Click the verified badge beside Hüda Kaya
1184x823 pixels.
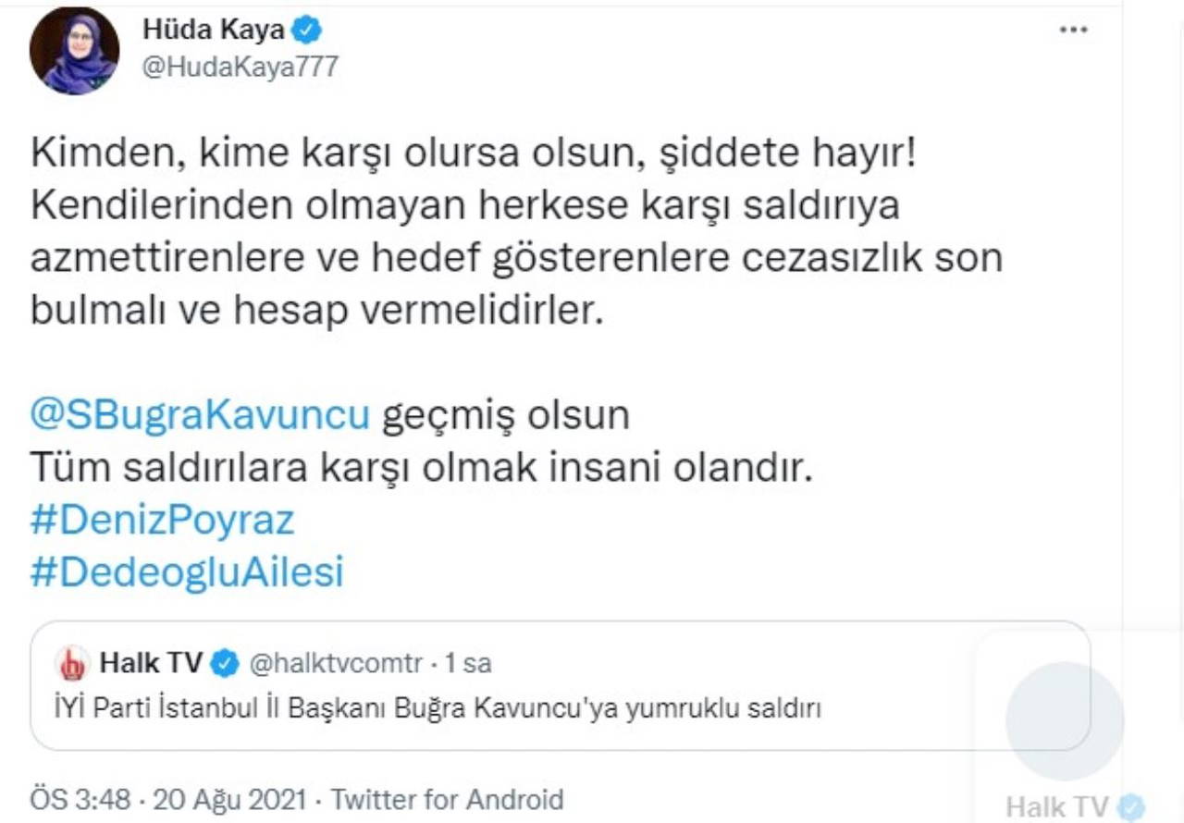[x=308, y=31]
